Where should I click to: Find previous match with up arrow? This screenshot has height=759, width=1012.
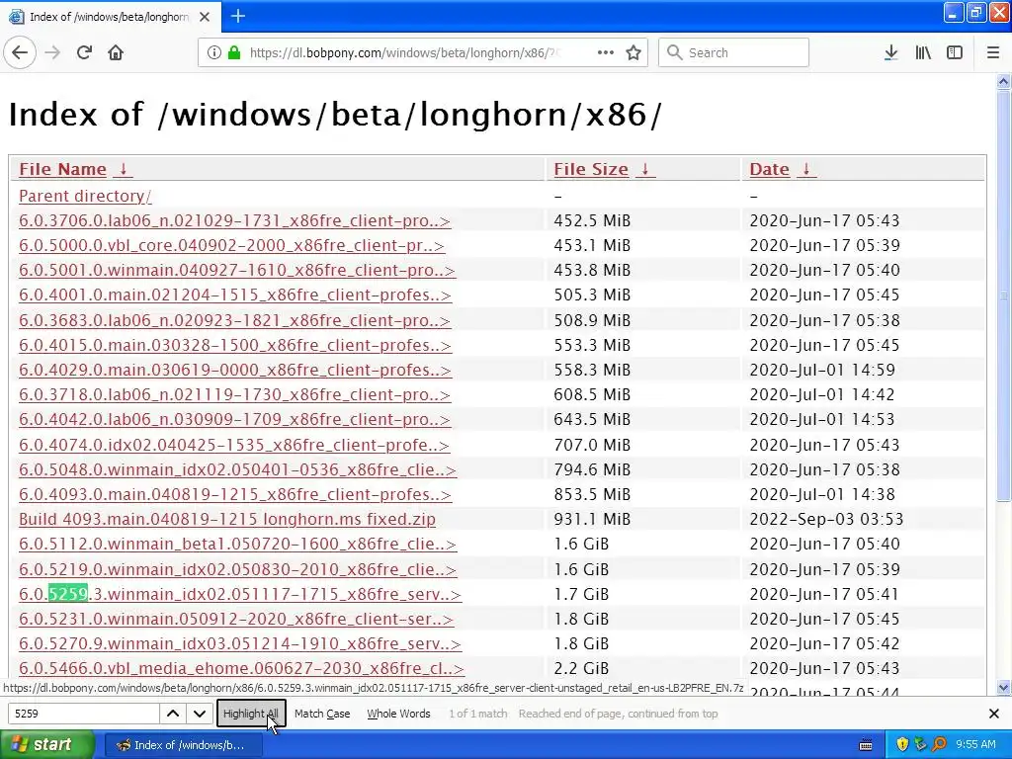point(173,714)
